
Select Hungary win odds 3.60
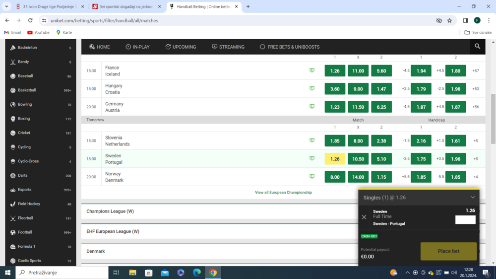(335, 89)
